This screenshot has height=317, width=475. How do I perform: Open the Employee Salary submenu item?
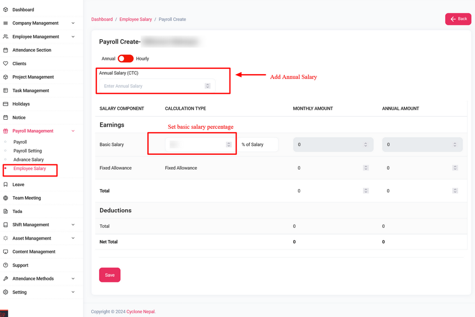point(30,169)
